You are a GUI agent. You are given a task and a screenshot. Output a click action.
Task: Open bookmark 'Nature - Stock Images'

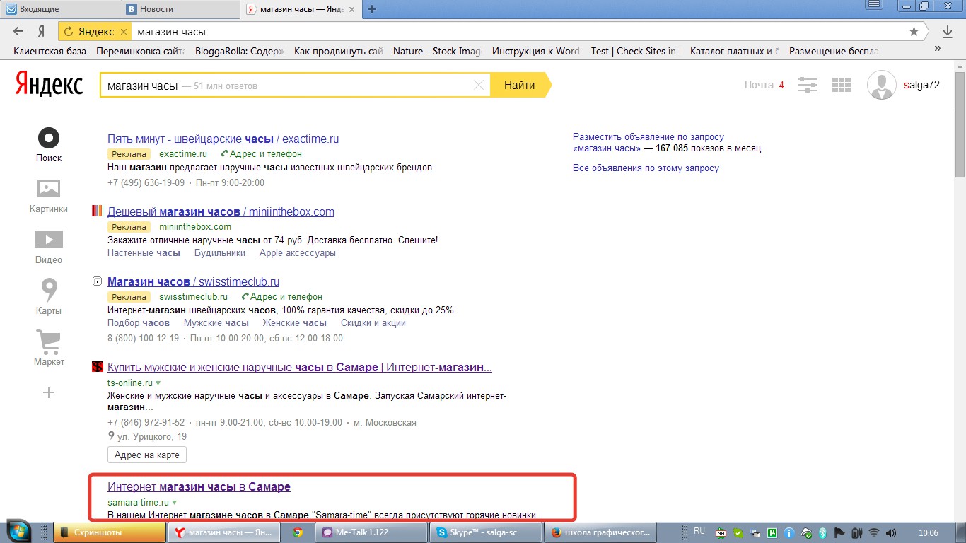coord(437,51)
